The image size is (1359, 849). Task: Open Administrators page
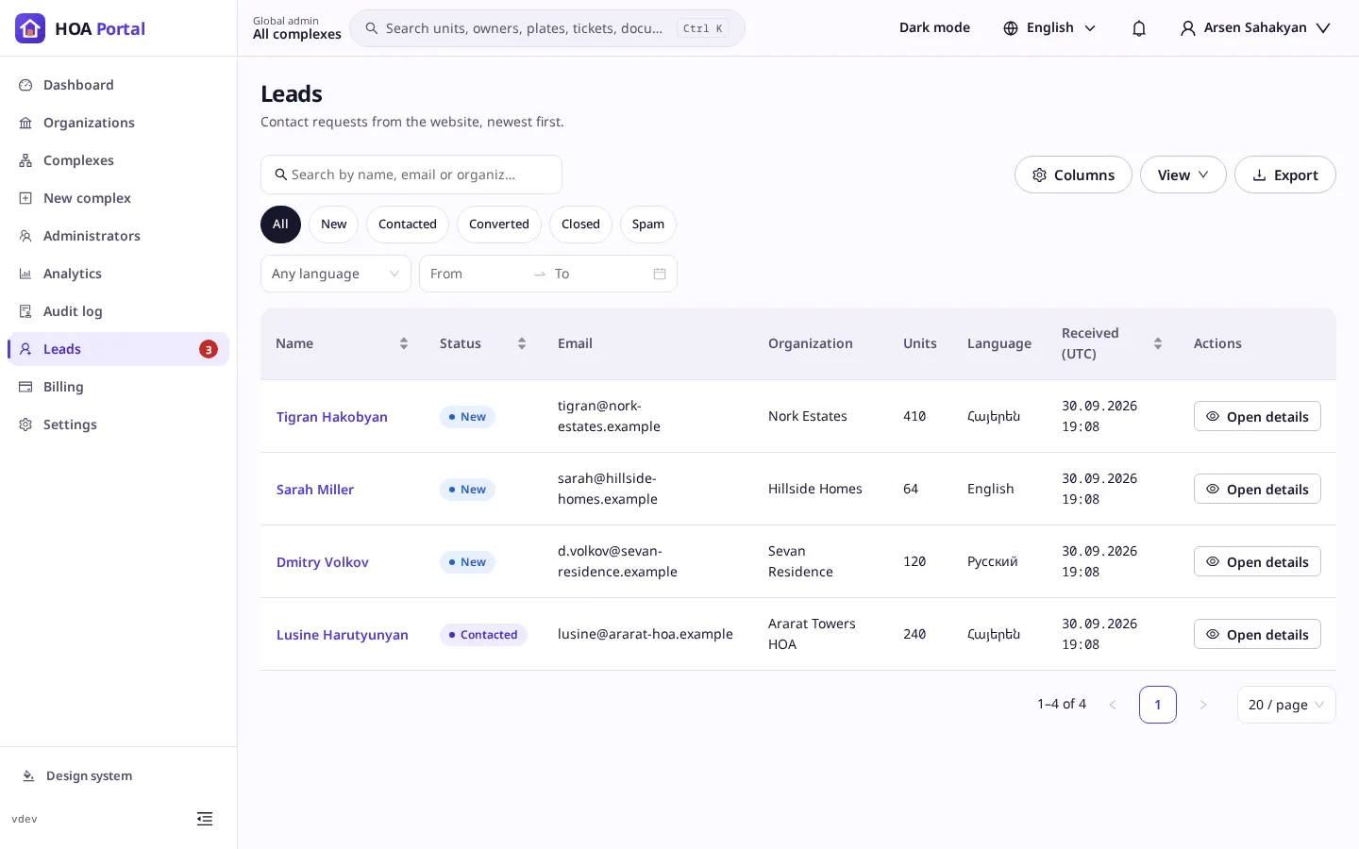pos(118,236)
